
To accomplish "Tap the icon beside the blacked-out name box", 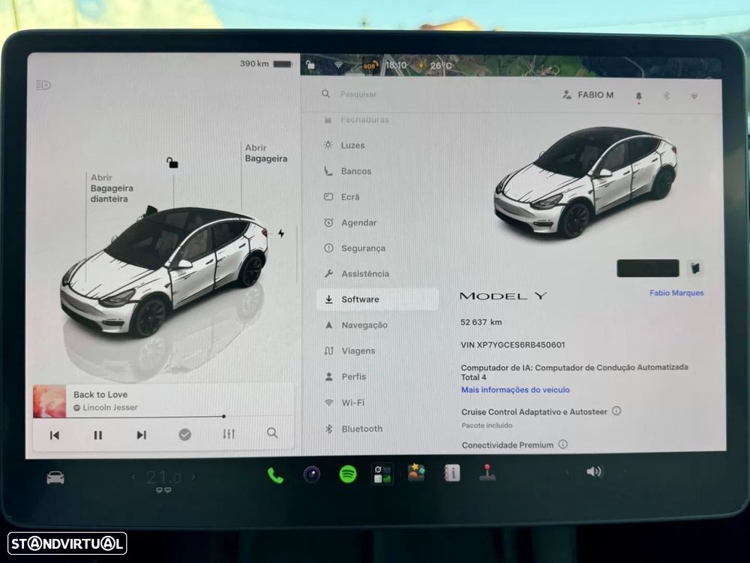I will point(695,268).
